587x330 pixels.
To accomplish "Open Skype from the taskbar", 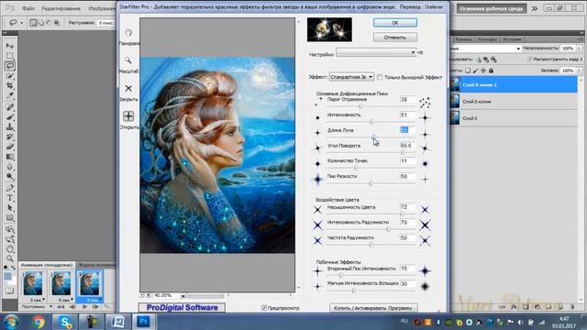I will point(65,322).
